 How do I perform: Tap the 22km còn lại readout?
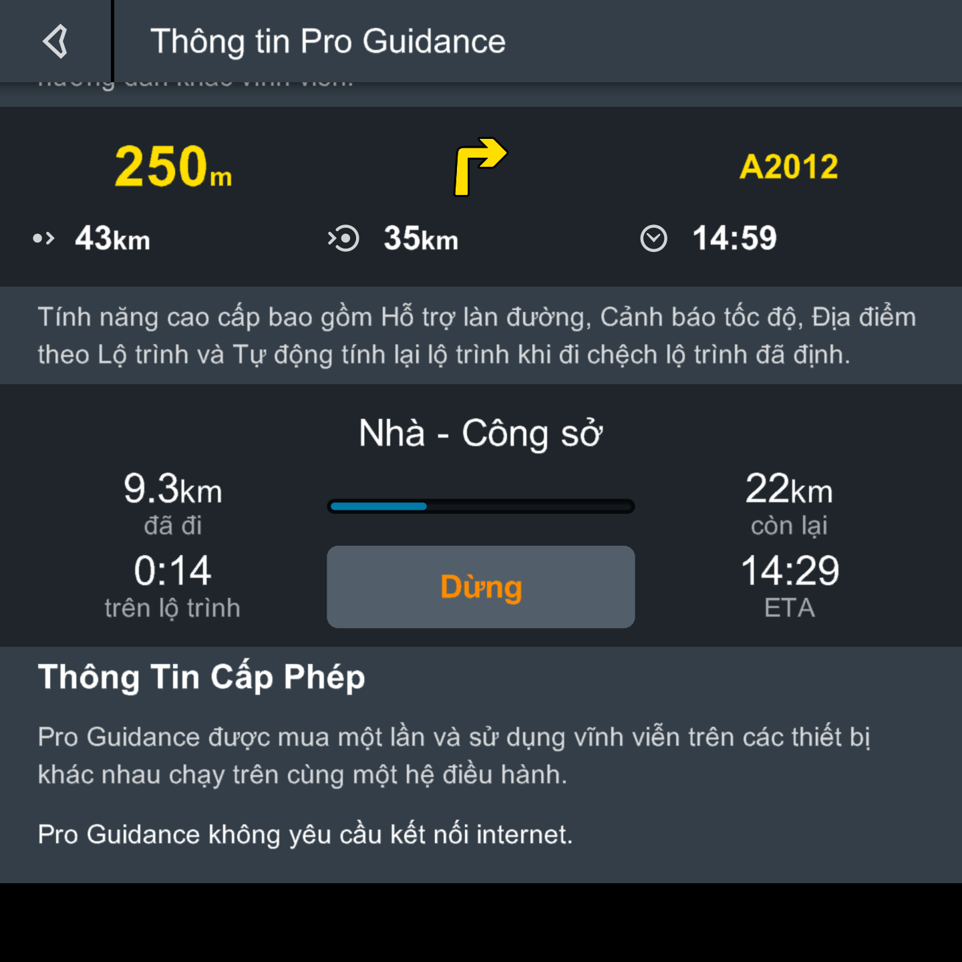[x=789, y=502]
